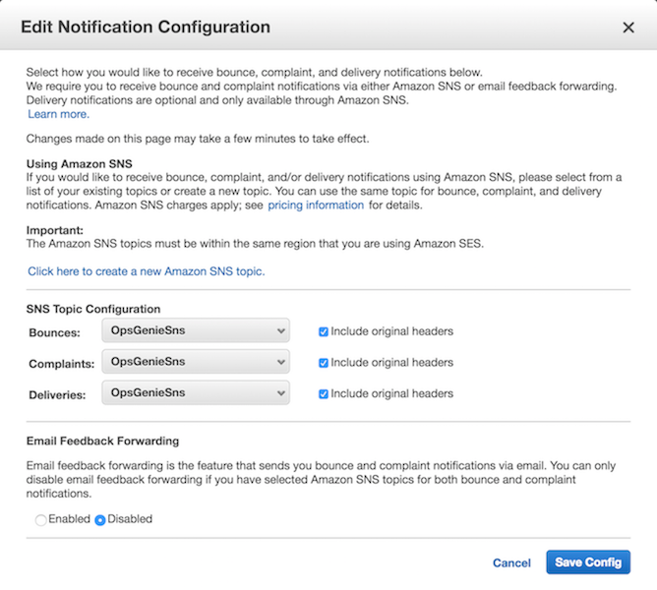Click the Email Feedback Forwarding heading

pyautogui.click(x=102, y=442)
